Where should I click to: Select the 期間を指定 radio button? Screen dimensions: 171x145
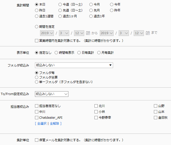point(36,27)
